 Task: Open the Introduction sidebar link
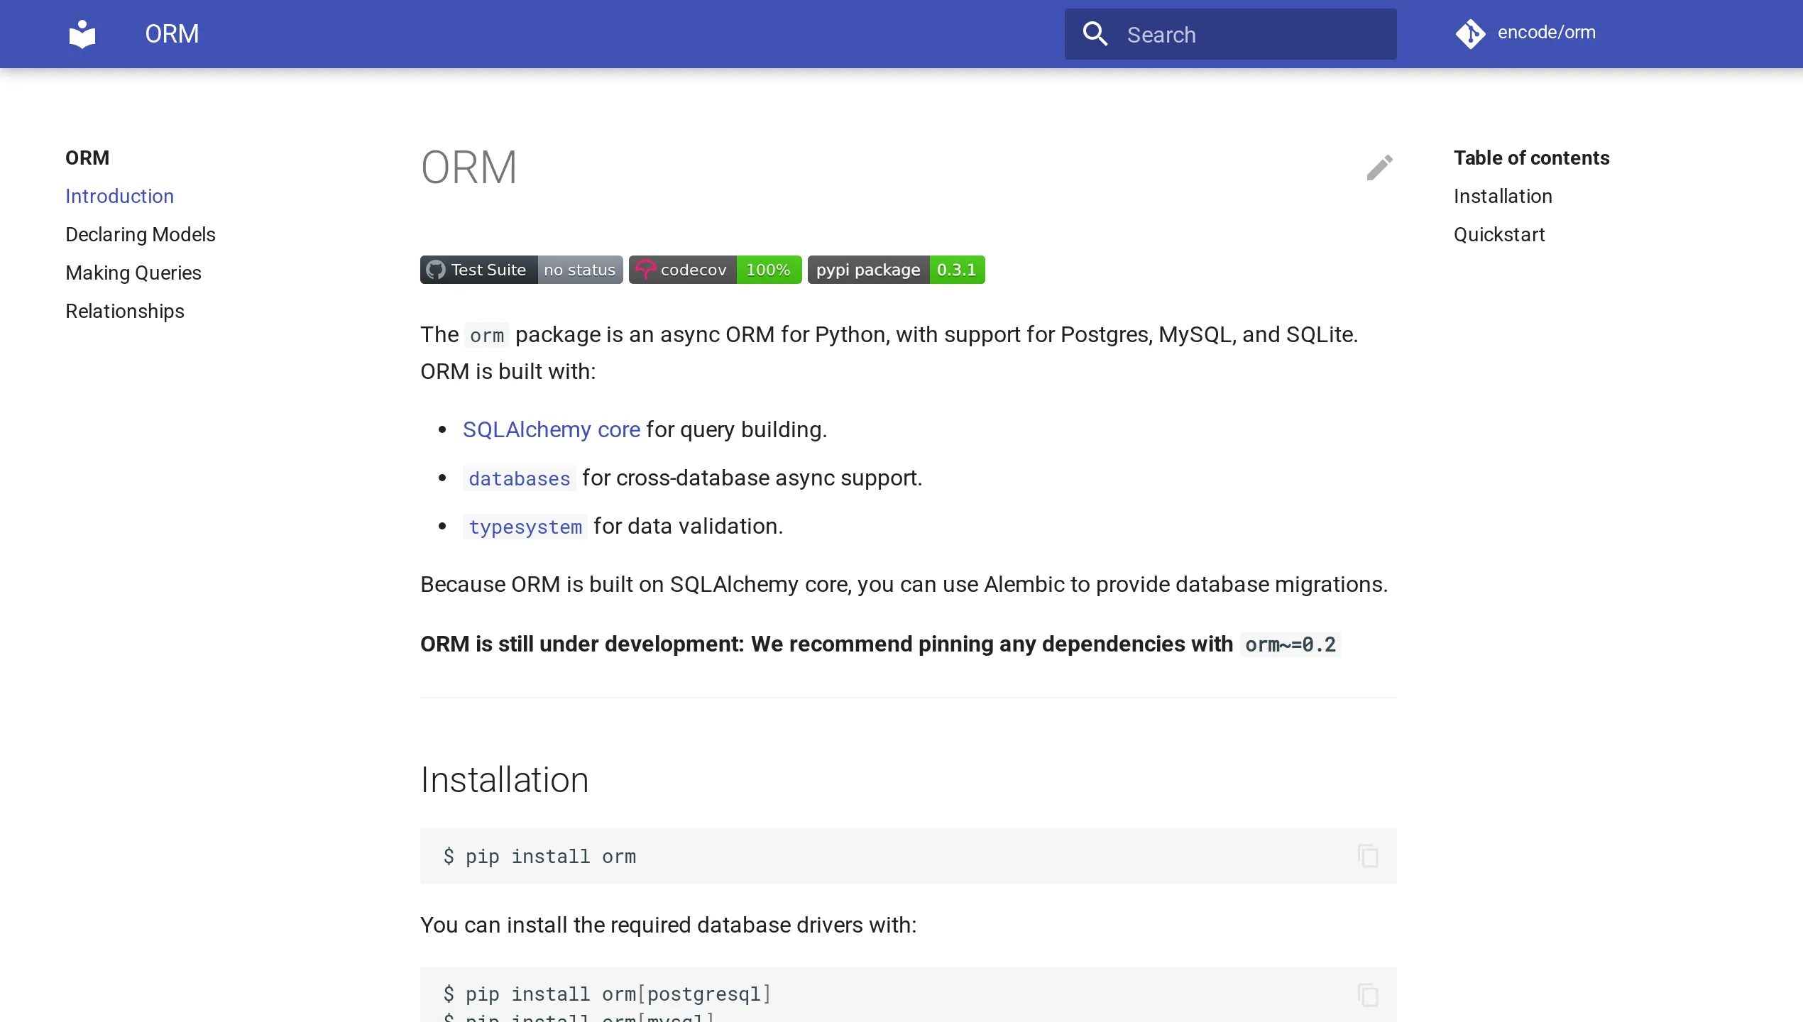coord(119,196)
